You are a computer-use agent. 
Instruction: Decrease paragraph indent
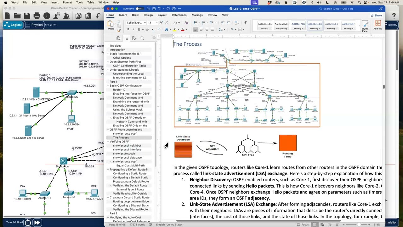pos(223,23)
